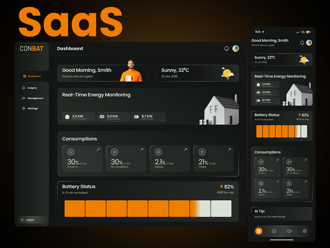The width and height of the screenshot is (330, 248).
Task: Click the mobile Sunny, 32°C weather card
Action: [281, 60]
